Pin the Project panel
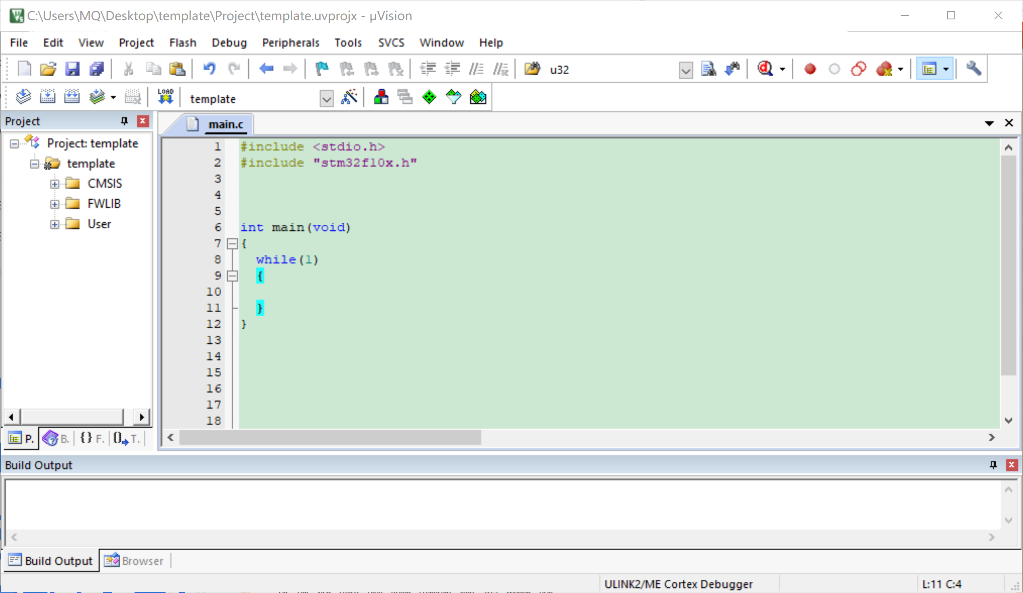This screenshot has height=593, width=1023. click(x=124, y=121)
